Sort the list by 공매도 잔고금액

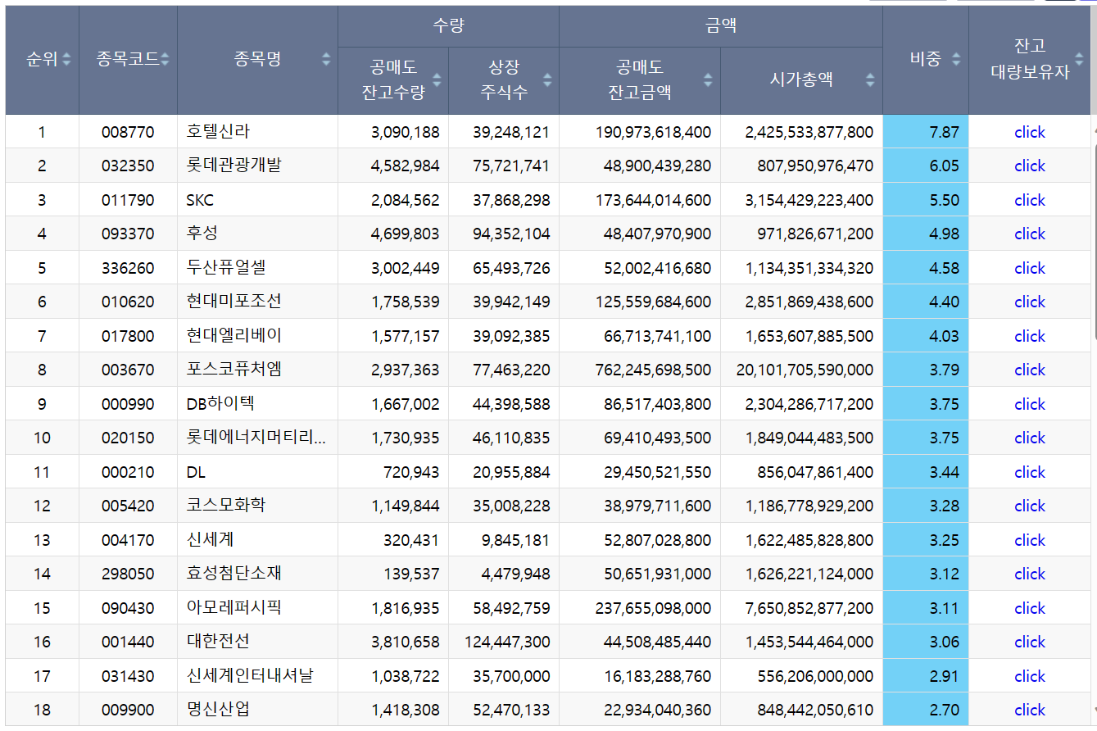coord(709,80)
